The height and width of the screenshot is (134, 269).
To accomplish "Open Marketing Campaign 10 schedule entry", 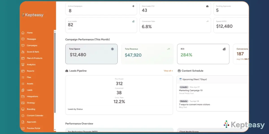I will point(191,90).
